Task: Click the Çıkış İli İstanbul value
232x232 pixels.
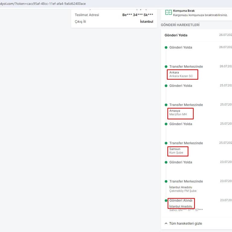Action: tap(147, 22)
